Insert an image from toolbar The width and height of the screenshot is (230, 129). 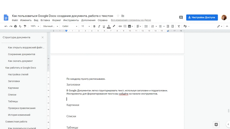pos(130,26)
